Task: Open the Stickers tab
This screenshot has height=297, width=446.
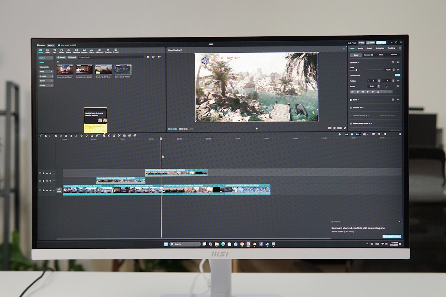Action: click(x=62, y=50)
